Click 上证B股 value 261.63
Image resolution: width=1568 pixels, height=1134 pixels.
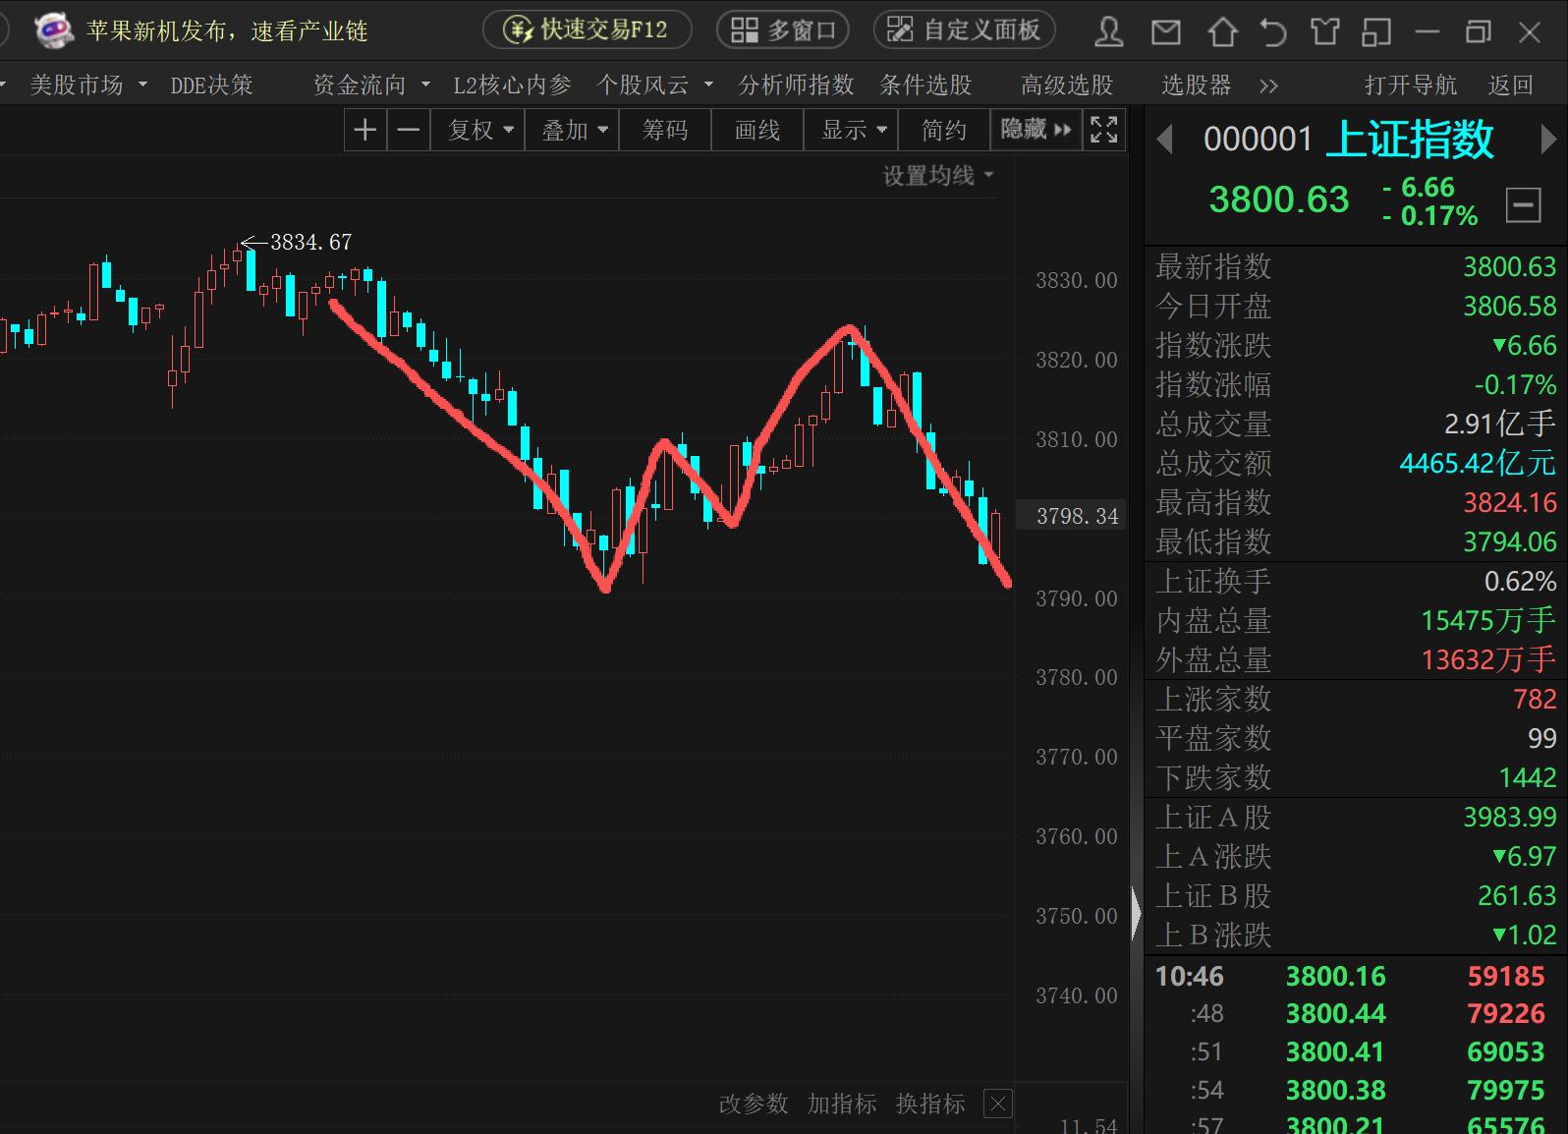(x=1517, y=895)
